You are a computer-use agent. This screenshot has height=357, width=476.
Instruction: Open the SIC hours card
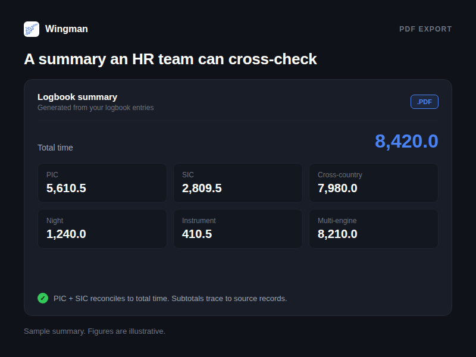[238, 183]
